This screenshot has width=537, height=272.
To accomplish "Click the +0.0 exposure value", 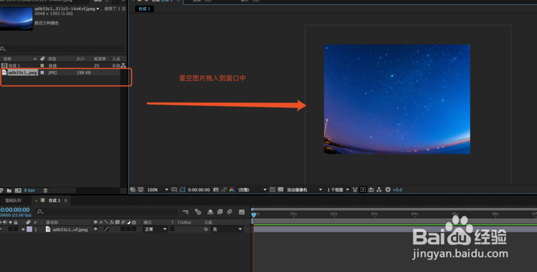I will click(397, 190).
